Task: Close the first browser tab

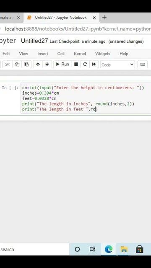Action: click(18, 18)
